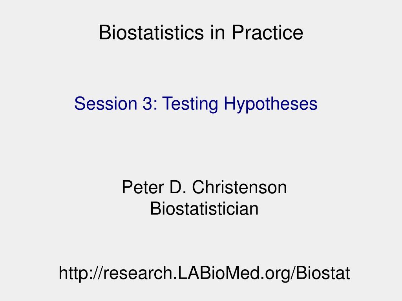Click the small word "in" in the title
Image resolution: width=402 pixels, height=301 pixels.
[217, 32]
